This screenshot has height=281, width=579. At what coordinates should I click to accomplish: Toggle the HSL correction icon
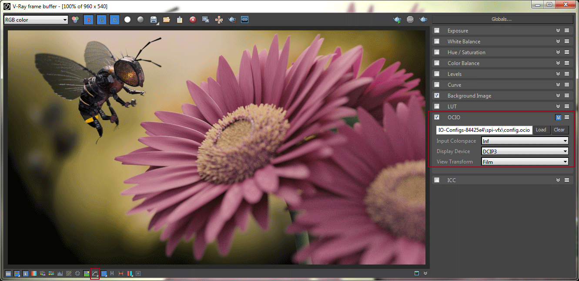pos(43,274)
